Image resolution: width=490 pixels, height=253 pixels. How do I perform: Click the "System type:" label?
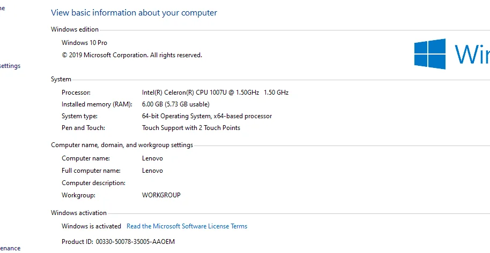click(79, 116)
